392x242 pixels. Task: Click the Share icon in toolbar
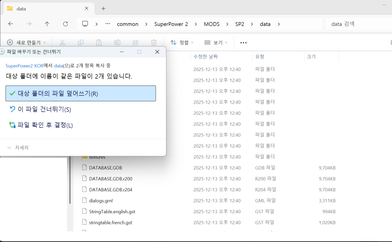click(x=136, y=43)
